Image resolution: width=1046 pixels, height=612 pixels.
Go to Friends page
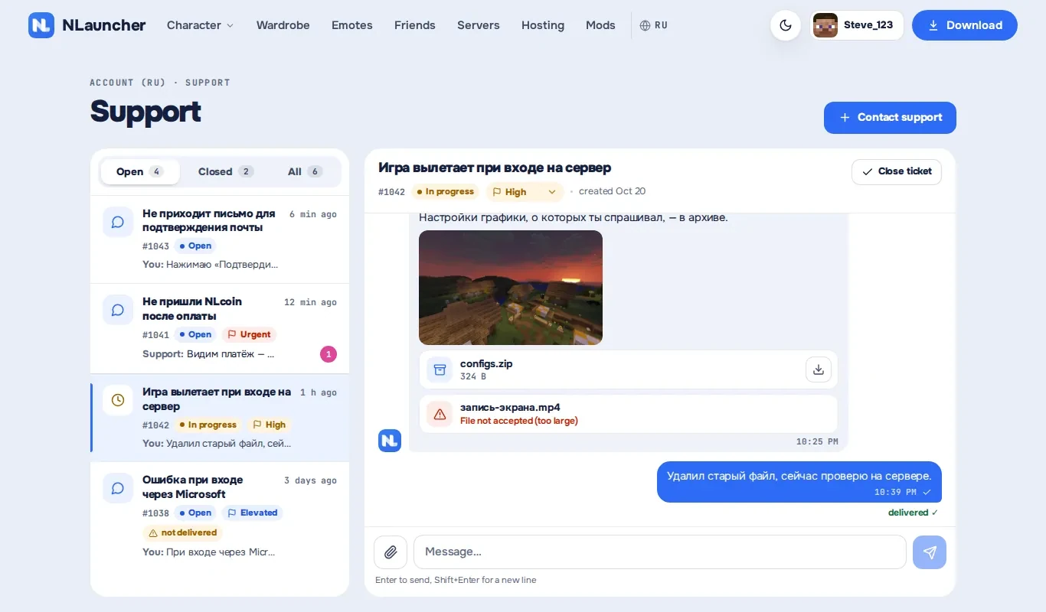[415, 25]
